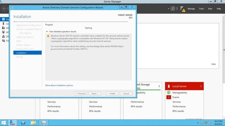Open Performance in Local Server tile
The height and width of the screenshot is (126, 225).
(x=179, y=106)
